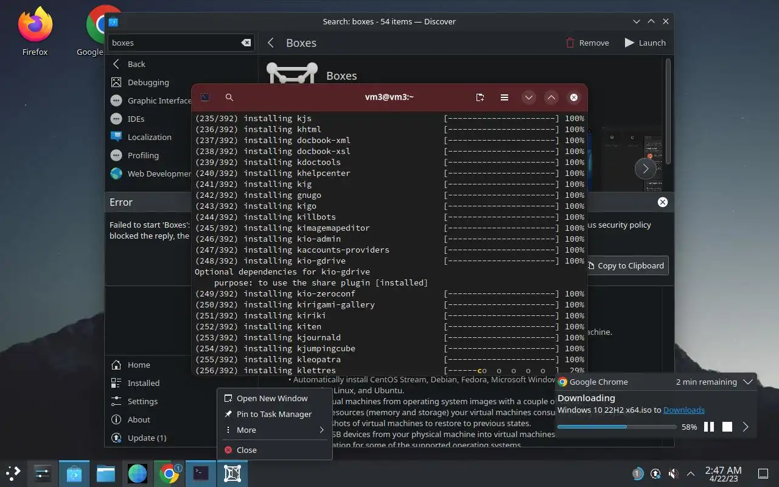
Task: Stop the Windows 10 ISO download
Action: coord(727,427)
